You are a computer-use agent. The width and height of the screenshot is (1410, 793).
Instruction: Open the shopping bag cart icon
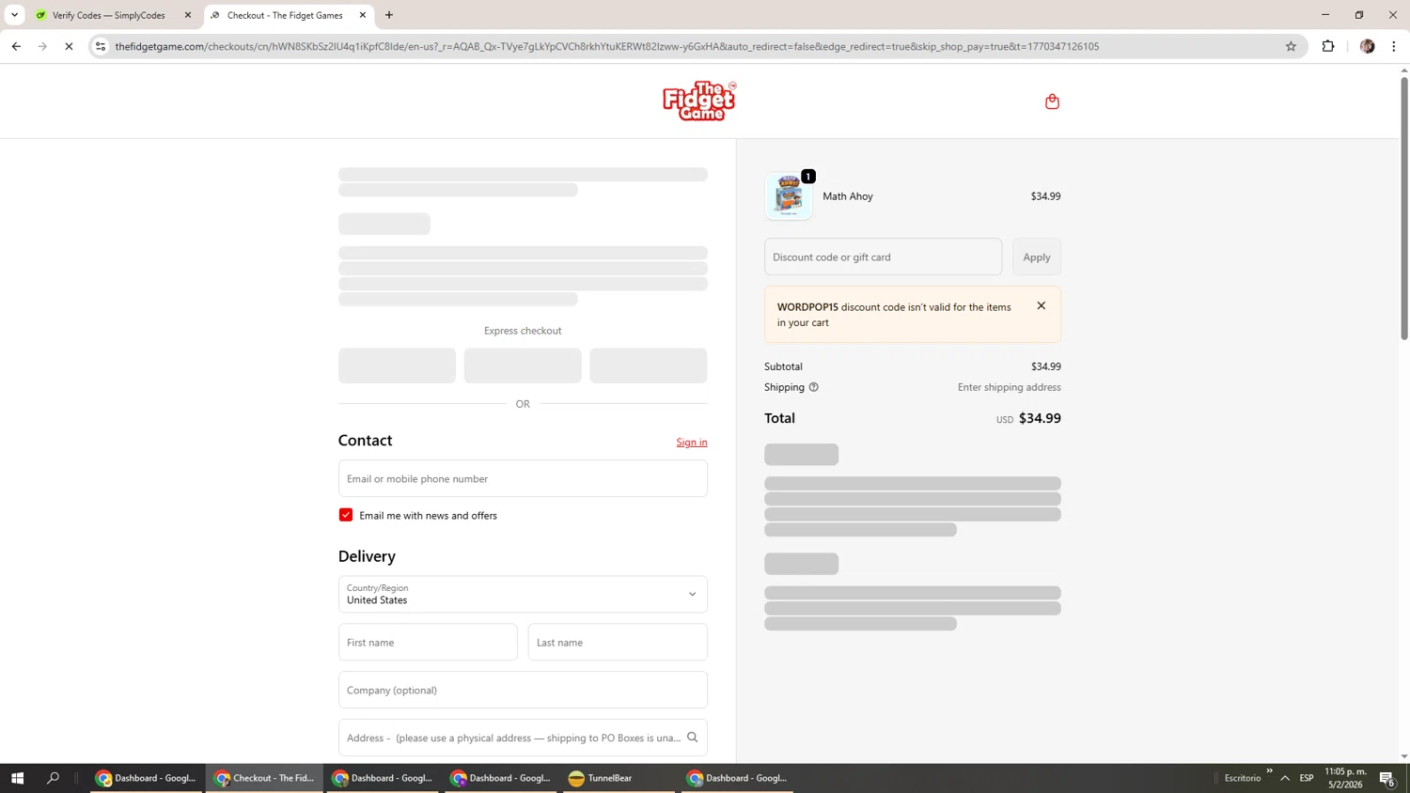(1052, 101)
